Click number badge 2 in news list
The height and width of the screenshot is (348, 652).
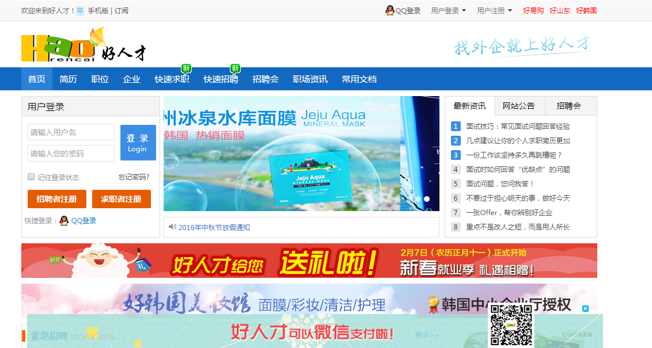click(456, 141)
